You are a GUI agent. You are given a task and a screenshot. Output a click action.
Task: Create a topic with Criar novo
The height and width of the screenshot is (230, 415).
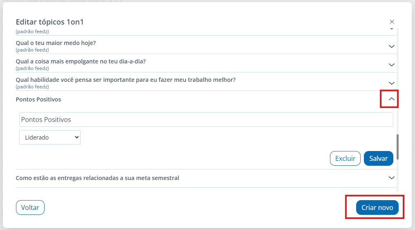[x=377, y=207]
